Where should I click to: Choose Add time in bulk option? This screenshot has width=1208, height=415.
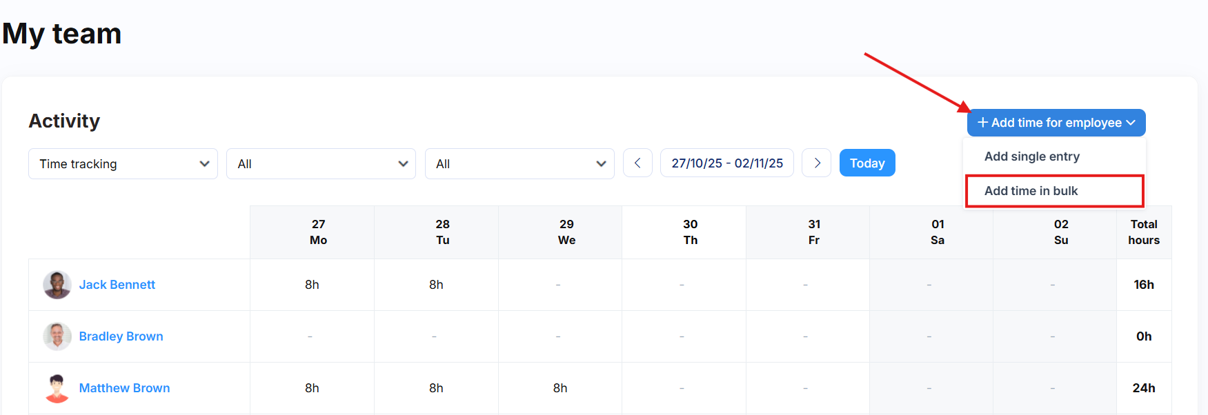1031,191
